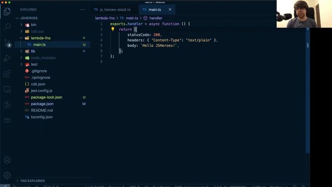Click the statusCode value 200
The image size is (332, 187).
click(157, 35)
